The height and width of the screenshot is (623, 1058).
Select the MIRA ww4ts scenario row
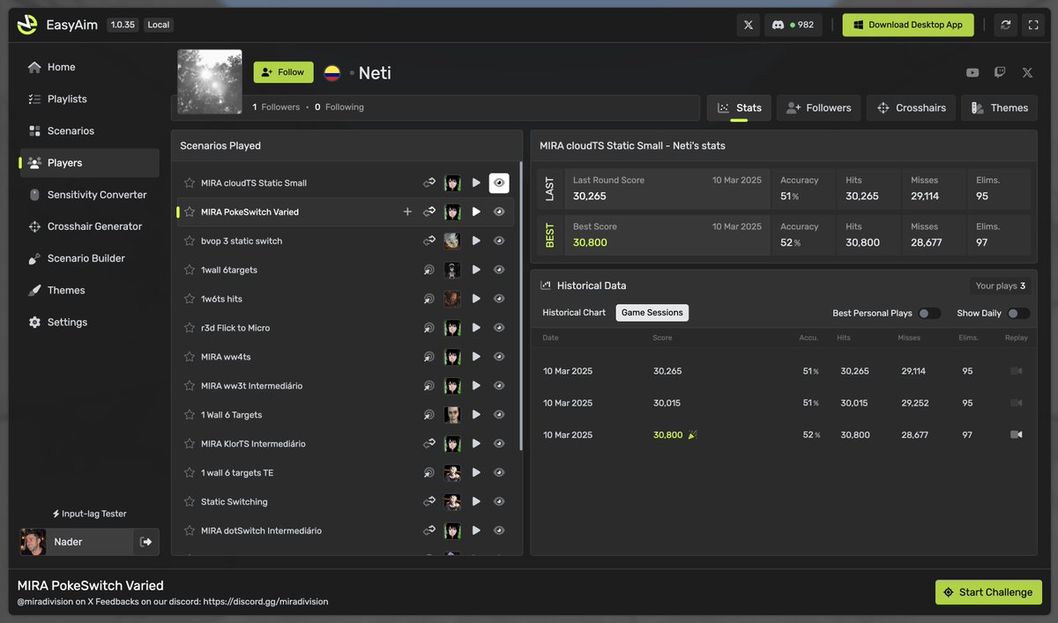[346, 357]
